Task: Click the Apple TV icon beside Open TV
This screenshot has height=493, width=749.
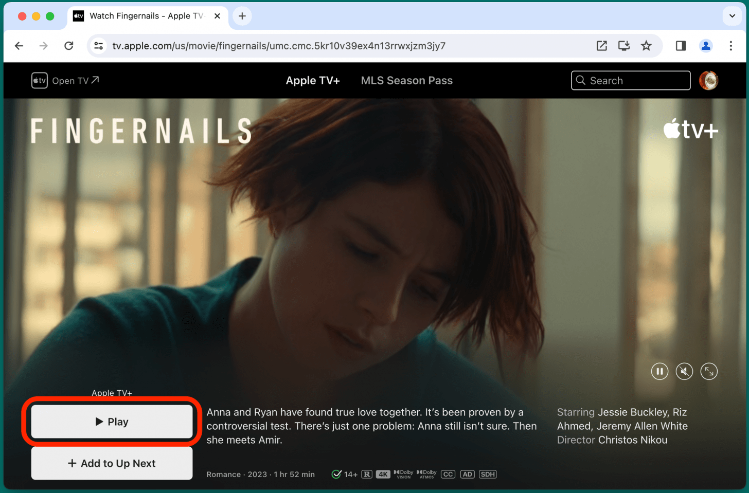Action: coord(40,81)
